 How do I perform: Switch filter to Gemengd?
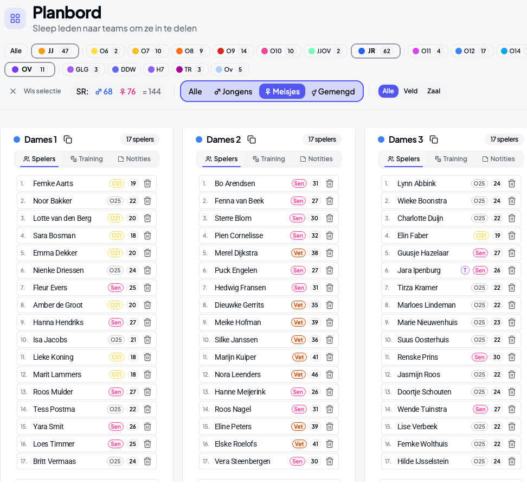333,92
